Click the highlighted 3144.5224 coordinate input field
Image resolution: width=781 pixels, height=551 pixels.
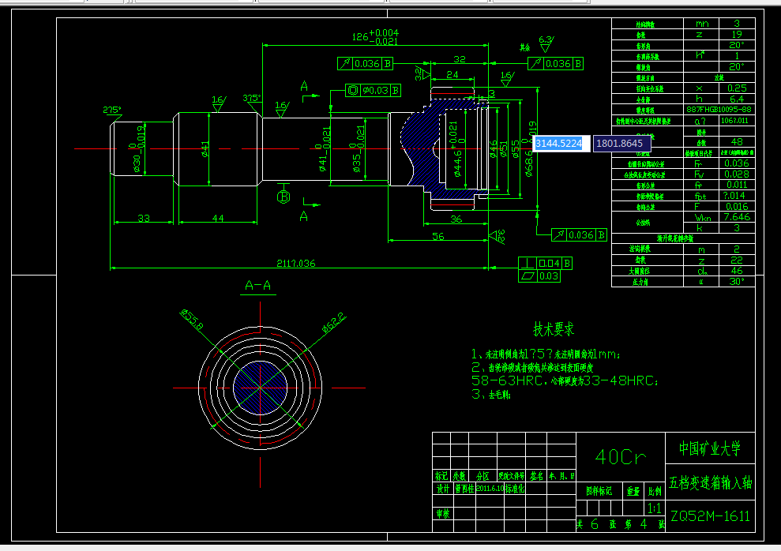click(561, 144)
